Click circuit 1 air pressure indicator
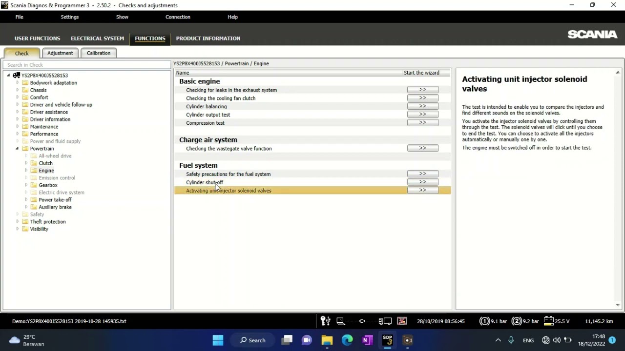The height and width of the screenshot is (351, 625). pos(493,321)
